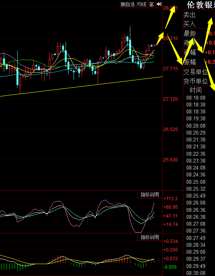Click the 26.525 price axis label
This screenshot has width=215, height=276.
171,130
